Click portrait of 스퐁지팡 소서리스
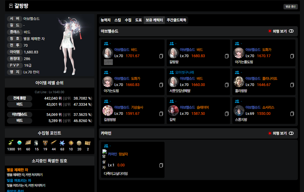The width and height of the screenshot is (304, 192). 239,111
